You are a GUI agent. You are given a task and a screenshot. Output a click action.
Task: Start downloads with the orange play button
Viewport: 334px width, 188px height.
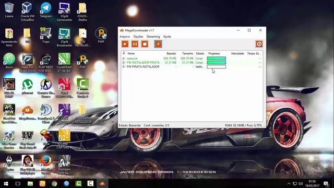[x=125, y=44]
